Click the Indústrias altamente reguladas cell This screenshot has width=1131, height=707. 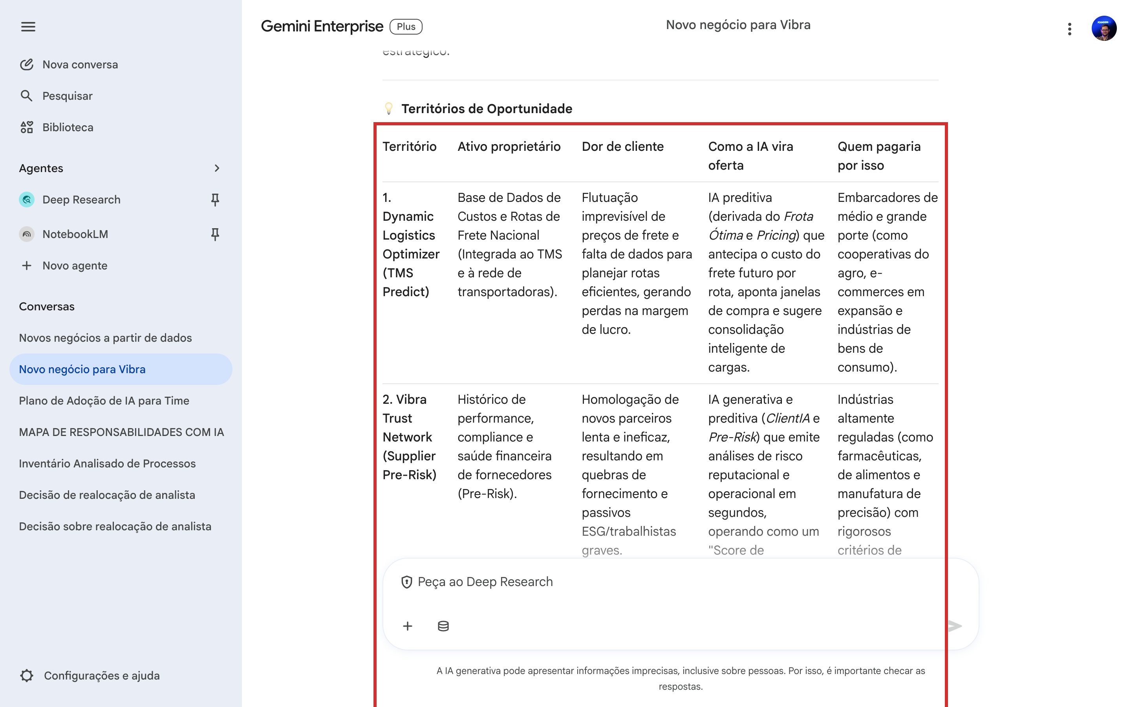pyautogui.click(x=885, y=474)
